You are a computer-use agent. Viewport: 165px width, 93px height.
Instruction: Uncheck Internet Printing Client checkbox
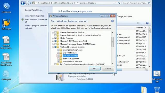pyautogui.click(x=59, y=50)
